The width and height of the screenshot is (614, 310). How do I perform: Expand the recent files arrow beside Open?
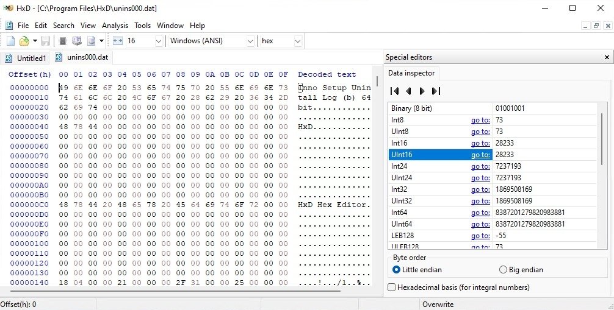tap(35, 41)
